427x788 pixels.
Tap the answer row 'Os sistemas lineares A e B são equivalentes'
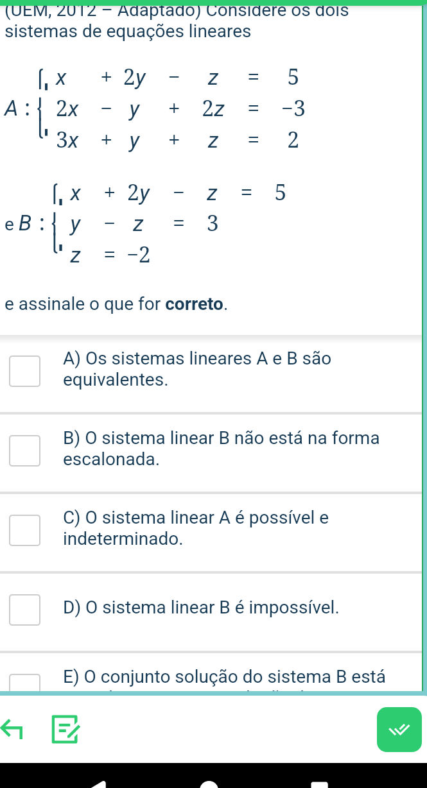196,369
